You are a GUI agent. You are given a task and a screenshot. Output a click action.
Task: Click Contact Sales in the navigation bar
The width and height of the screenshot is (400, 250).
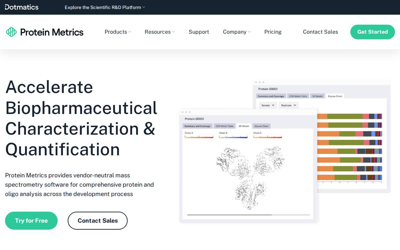pos(320,32)
